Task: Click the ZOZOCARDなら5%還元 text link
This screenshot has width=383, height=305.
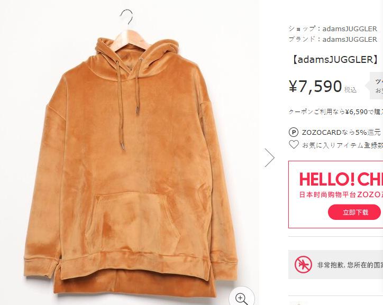Action: pos(341,133)
